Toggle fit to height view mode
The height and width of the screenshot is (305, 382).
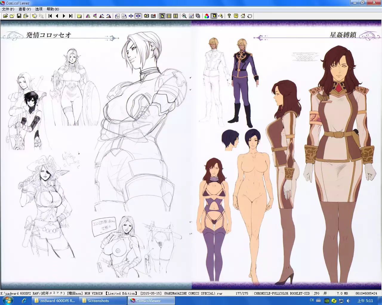tap(176, 16)
